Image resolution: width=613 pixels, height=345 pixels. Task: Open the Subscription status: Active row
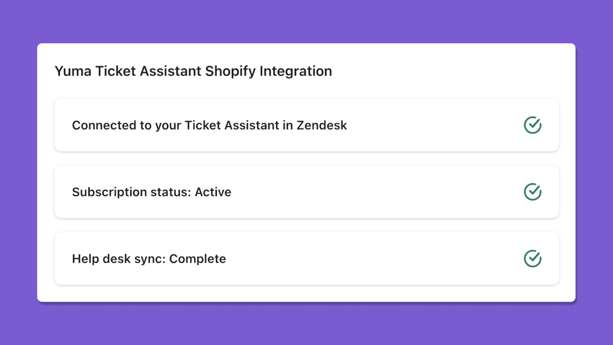click(306, 192)
